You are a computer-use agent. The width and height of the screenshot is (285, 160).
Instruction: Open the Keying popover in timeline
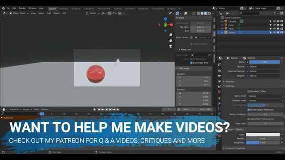[27, 109]
